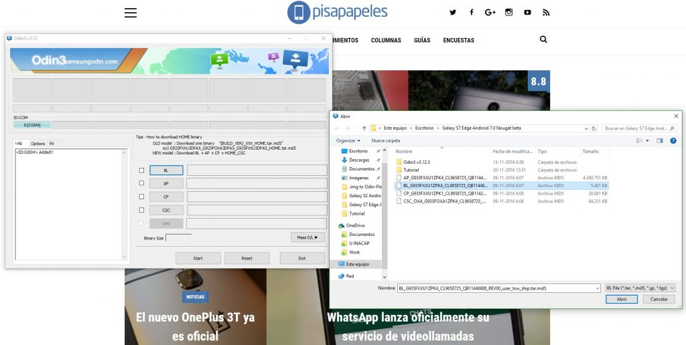Viewport: 686px width, 345px height.
Task: Refresh the folder address bar
Action: tap(594, 128)
